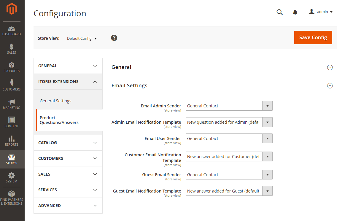The image size is (342, 221).
Task: Open notifications bell icon
Action: (x=295, y=12)
